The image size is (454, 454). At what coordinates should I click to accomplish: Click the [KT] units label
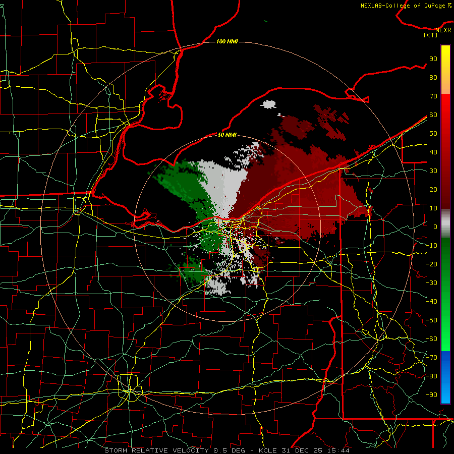pos(431,35)
